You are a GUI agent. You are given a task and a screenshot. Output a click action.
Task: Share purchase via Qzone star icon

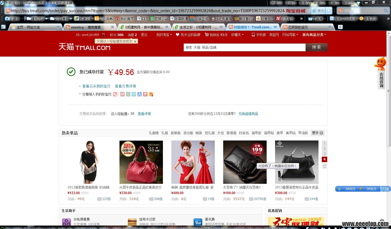[128, 94]
